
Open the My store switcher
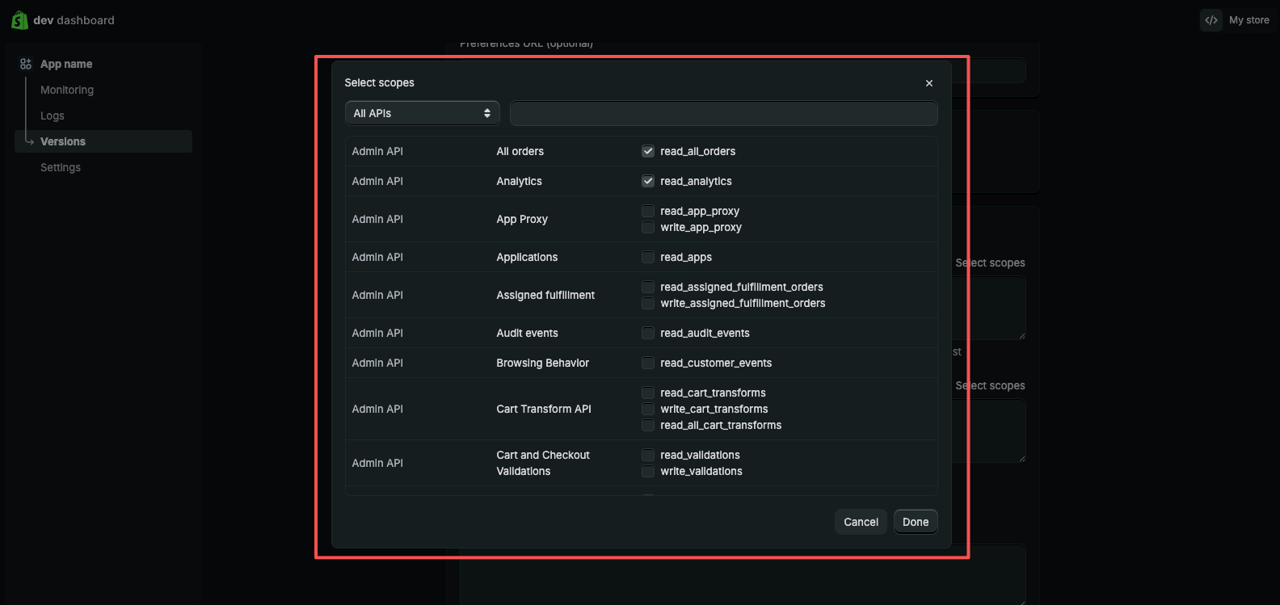tap(1248, 20)
